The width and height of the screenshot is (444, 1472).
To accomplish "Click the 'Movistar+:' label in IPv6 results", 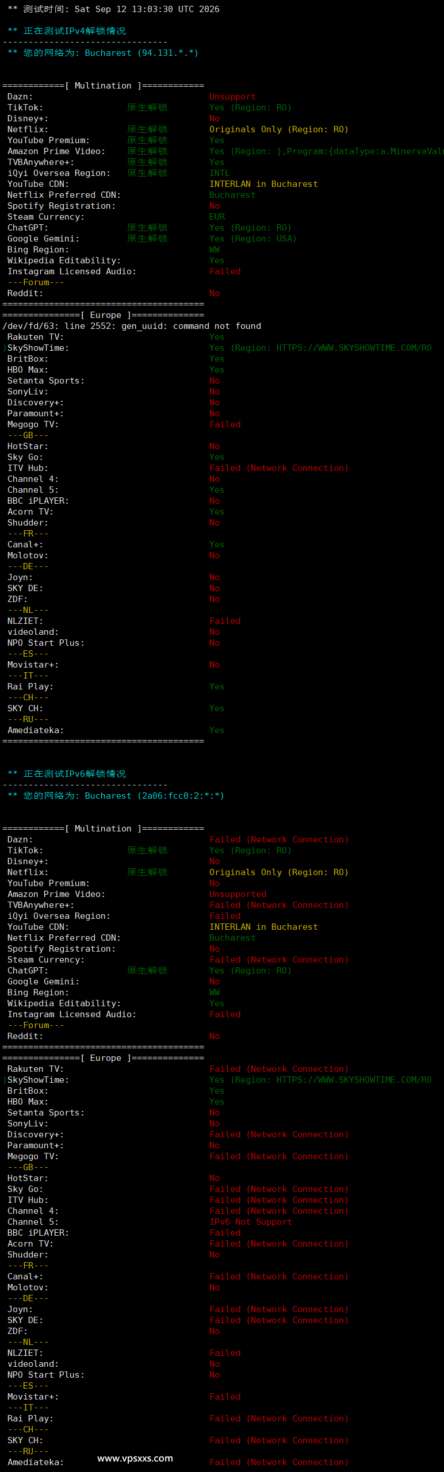I will [x=33, y=1397].
